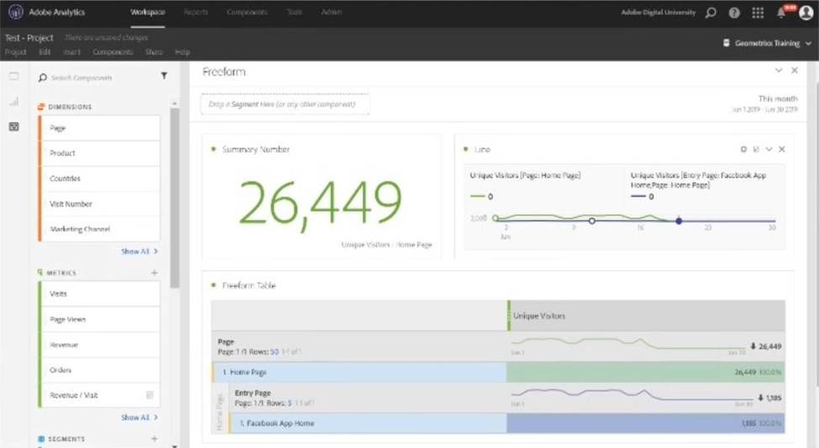Click the search magnifier in components panel
Viewport: 819px width, 448px height.
click(42, 78)
